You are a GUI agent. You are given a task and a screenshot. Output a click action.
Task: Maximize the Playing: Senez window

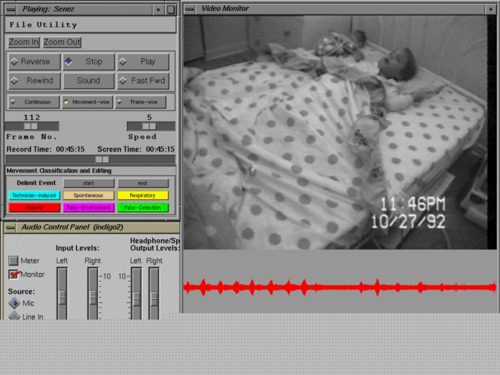(171, 9)
